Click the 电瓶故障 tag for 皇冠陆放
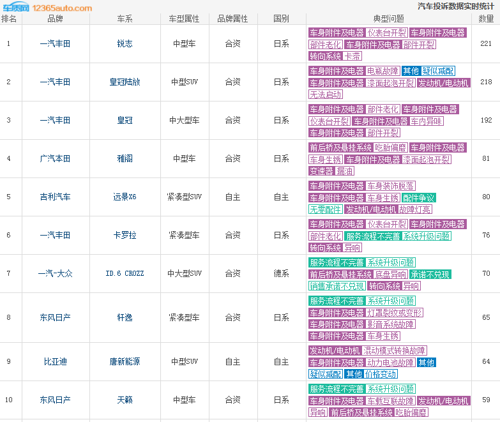The image size is (500, 422). 383,71
